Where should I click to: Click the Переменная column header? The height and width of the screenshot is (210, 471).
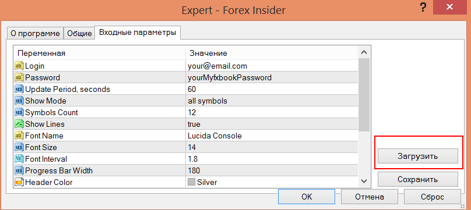coord(100,53)
